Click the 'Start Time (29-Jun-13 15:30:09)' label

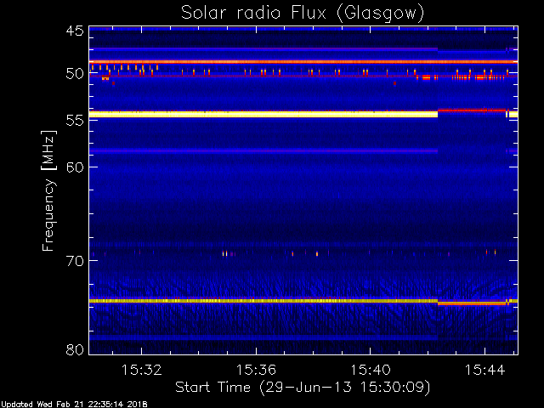tap(303, 387)
